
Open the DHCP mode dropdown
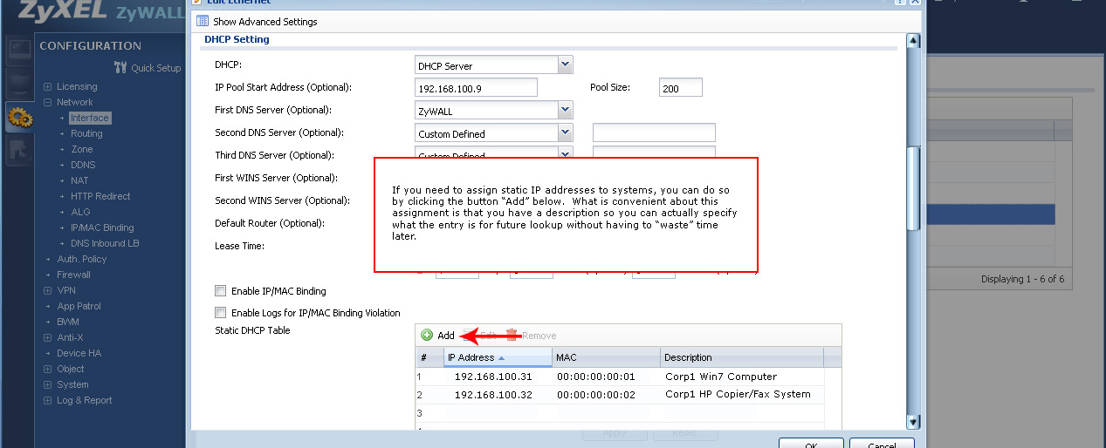[x=566, y=65]
